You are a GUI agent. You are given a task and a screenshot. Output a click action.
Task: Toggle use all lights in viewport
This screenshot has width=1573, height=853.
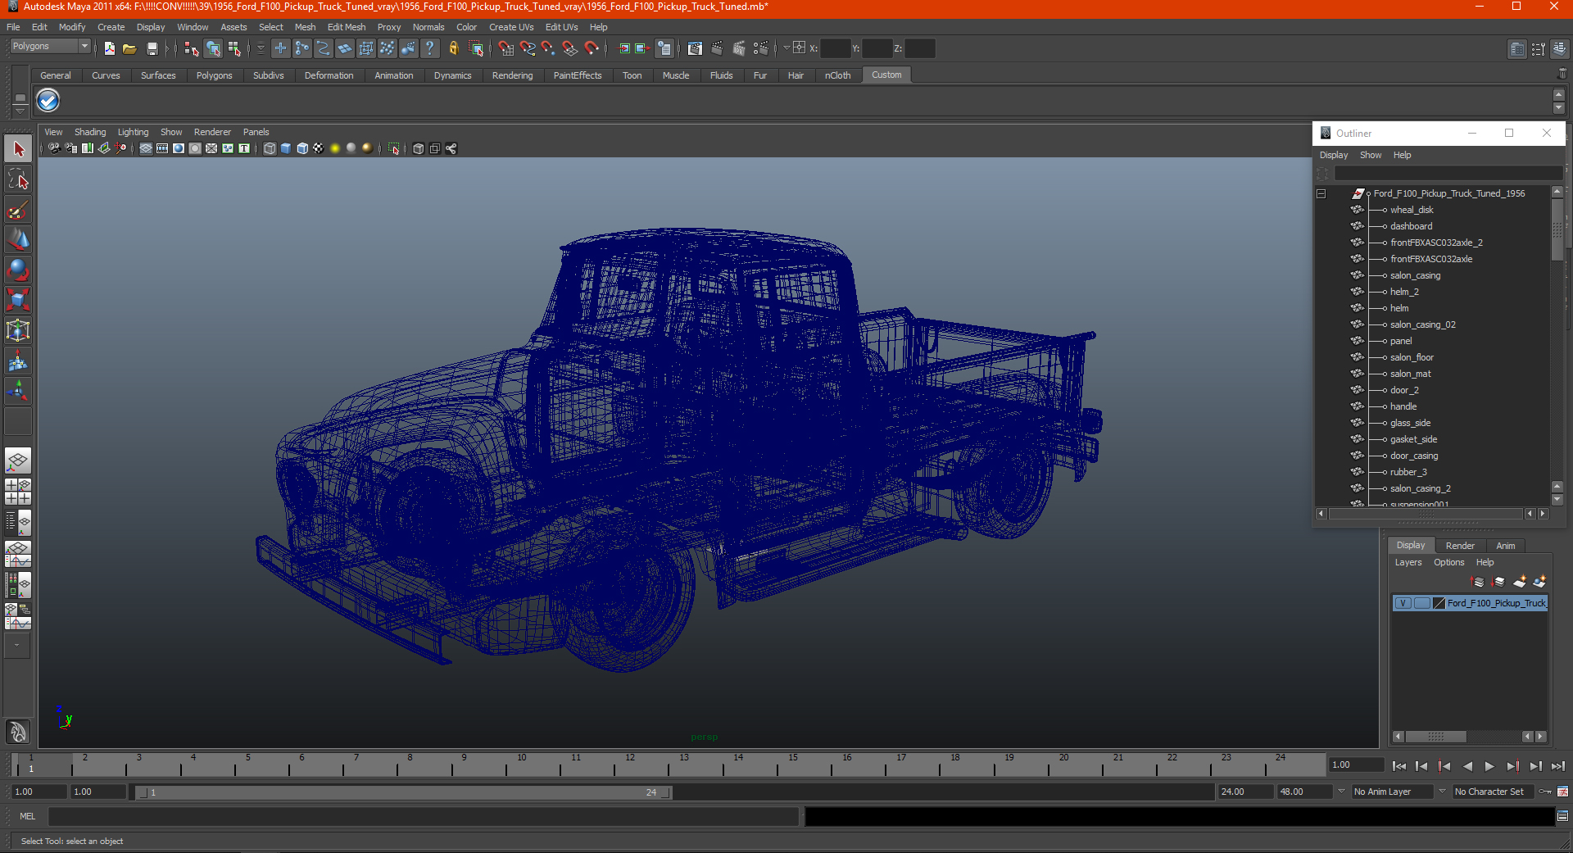[334, 148]
